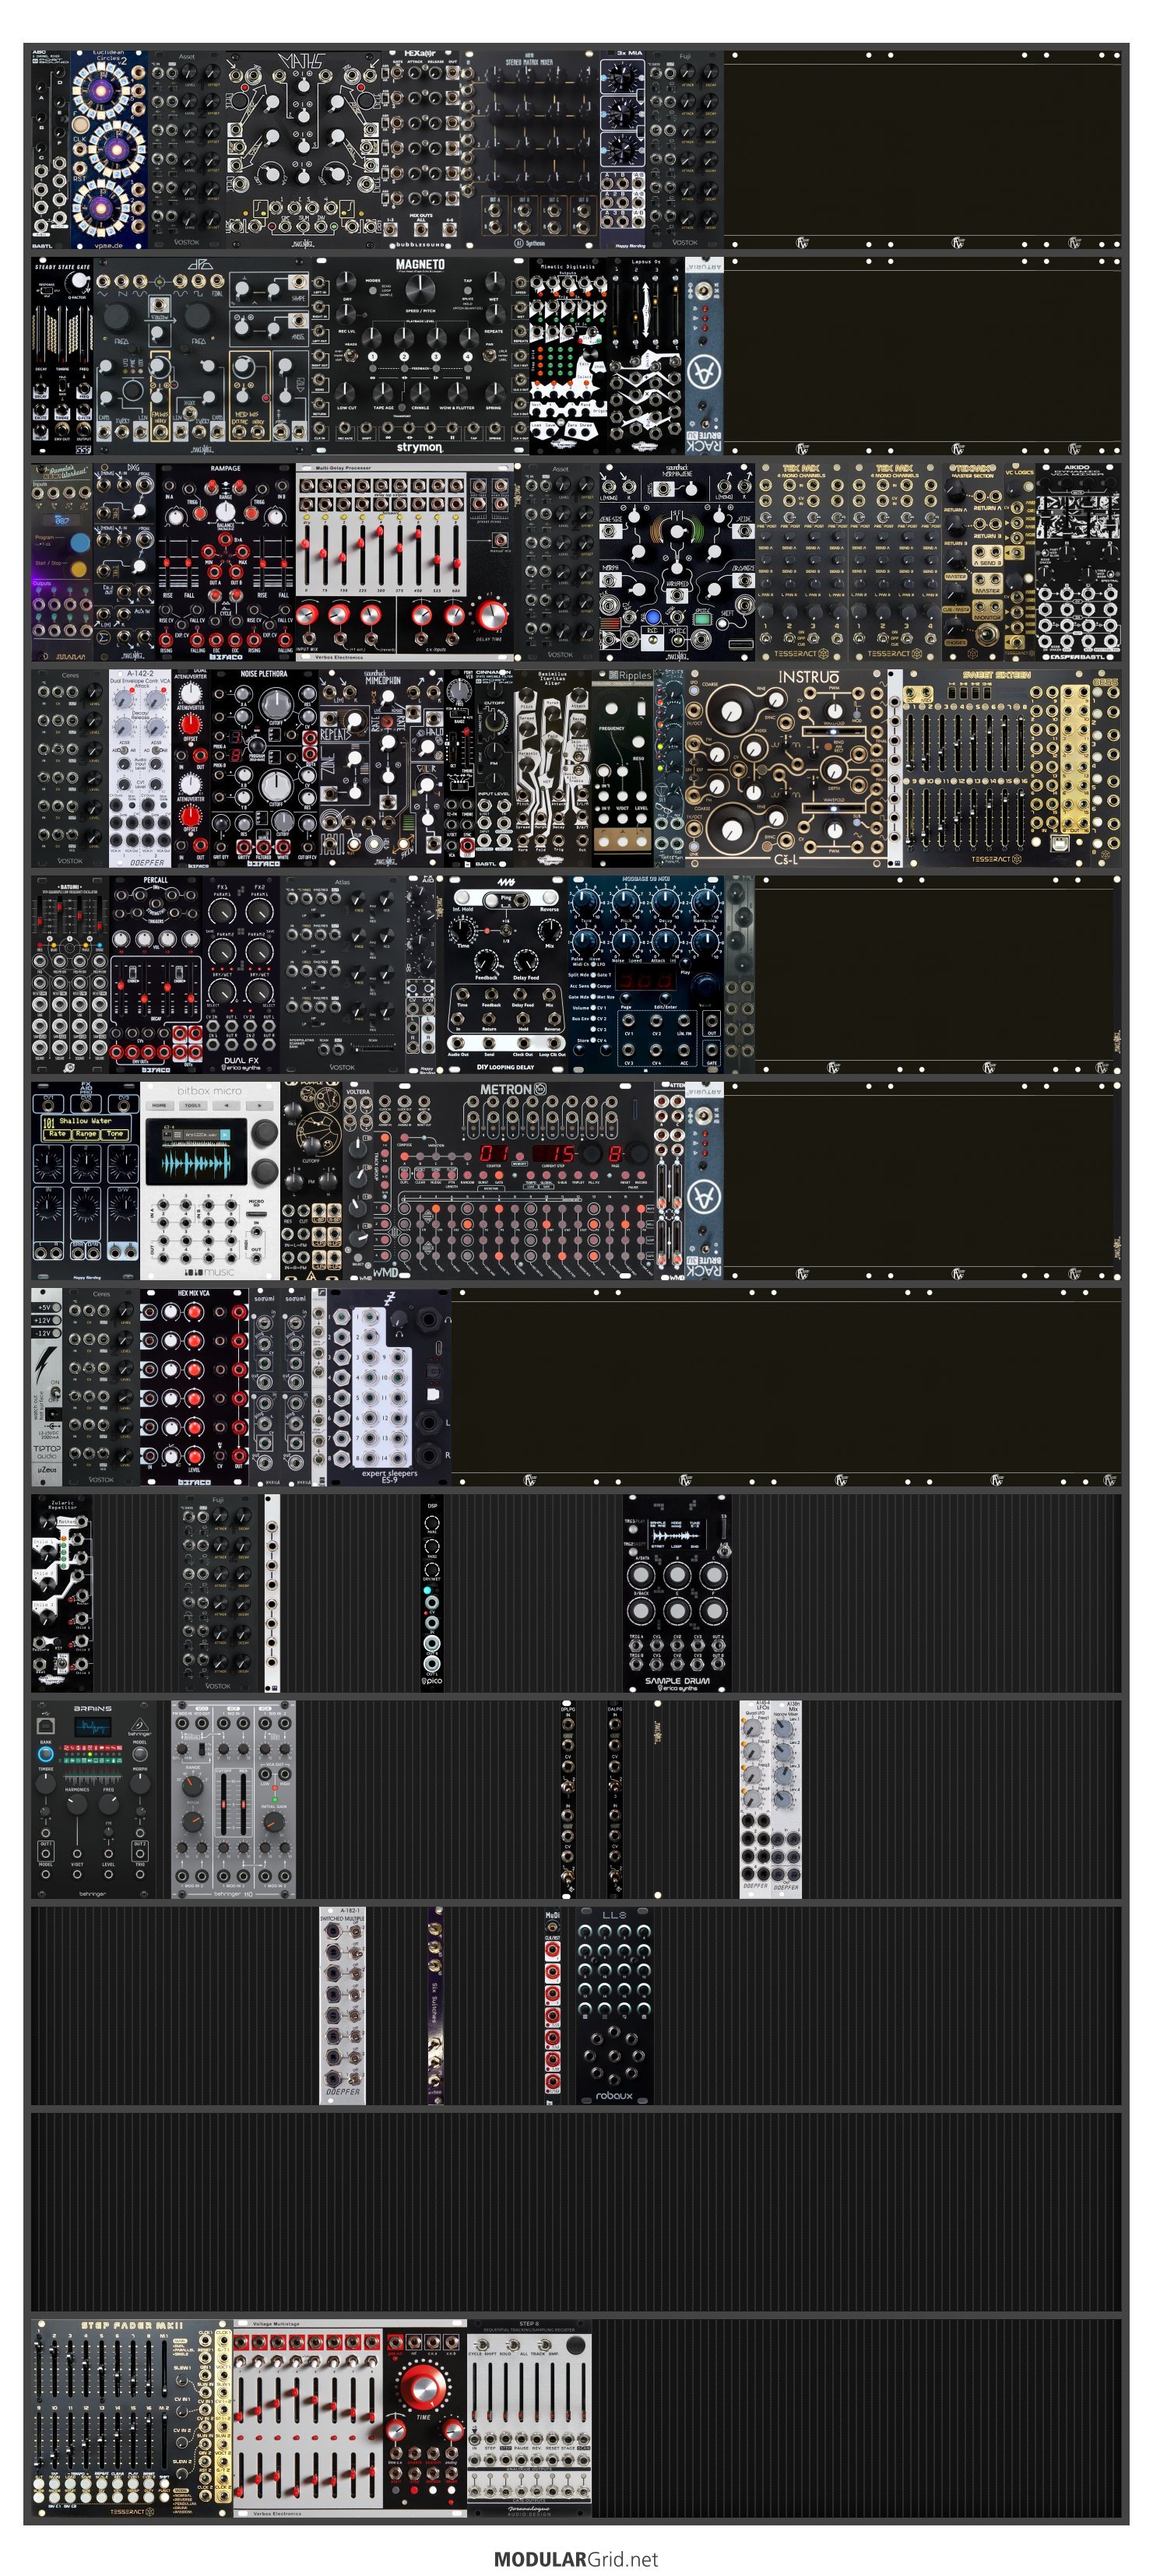Click the MuDi clock divider module
The height and width of the screenshot is (2576, 1153).
pos(552,2007)
